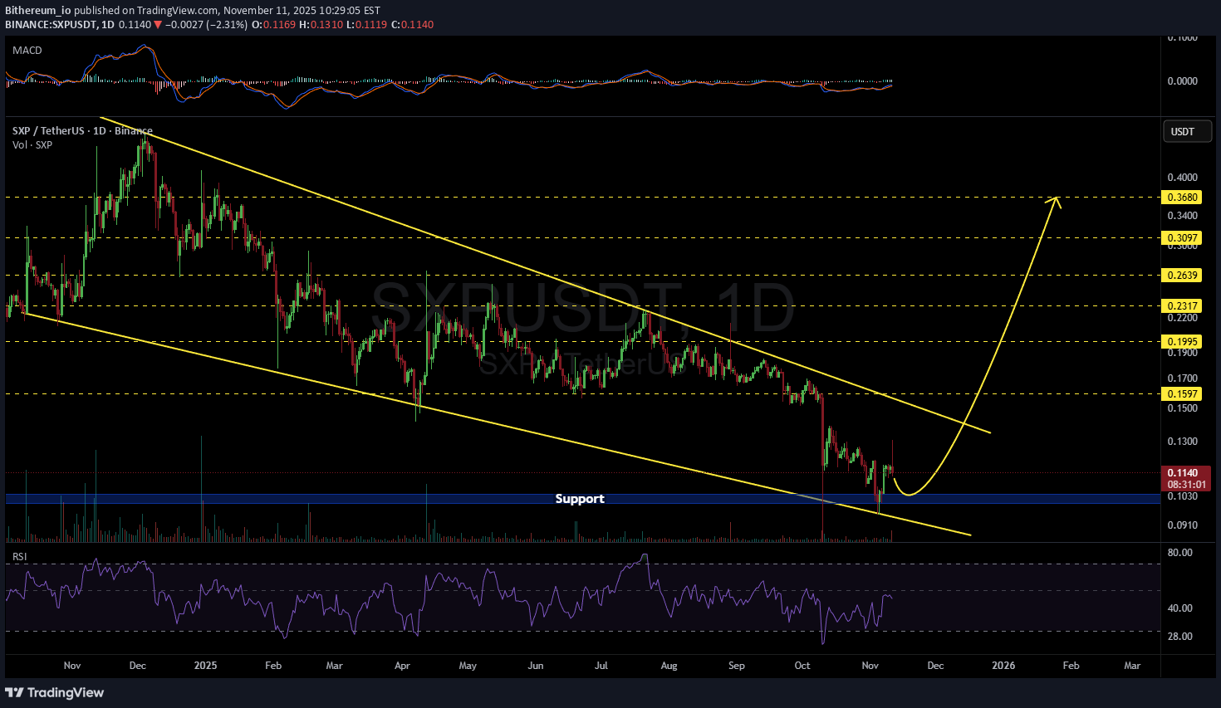
Task: Click the current price 0.1140 label
Action: coord(1182,473)
